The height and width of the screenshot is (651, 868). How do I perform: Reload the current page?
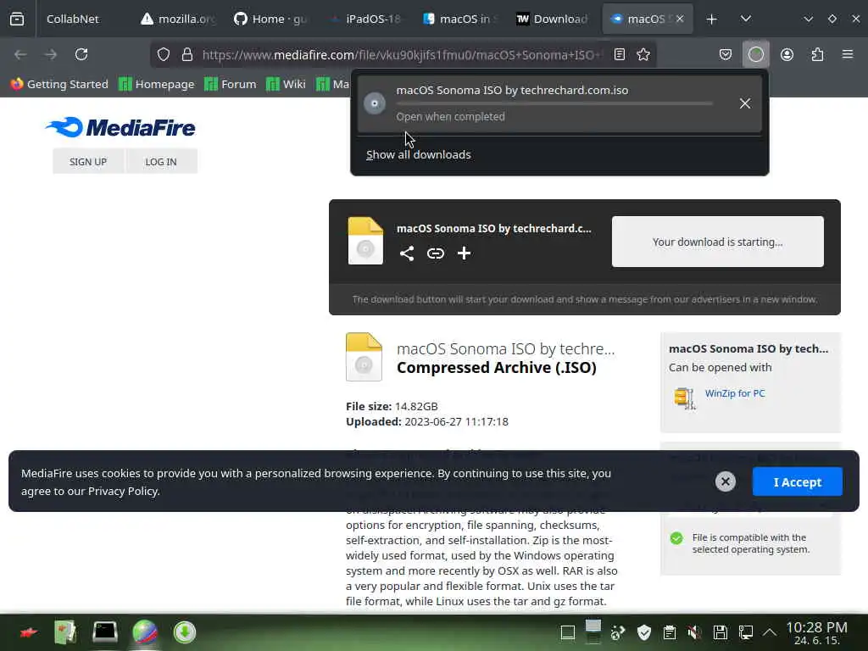coord(81,54)
